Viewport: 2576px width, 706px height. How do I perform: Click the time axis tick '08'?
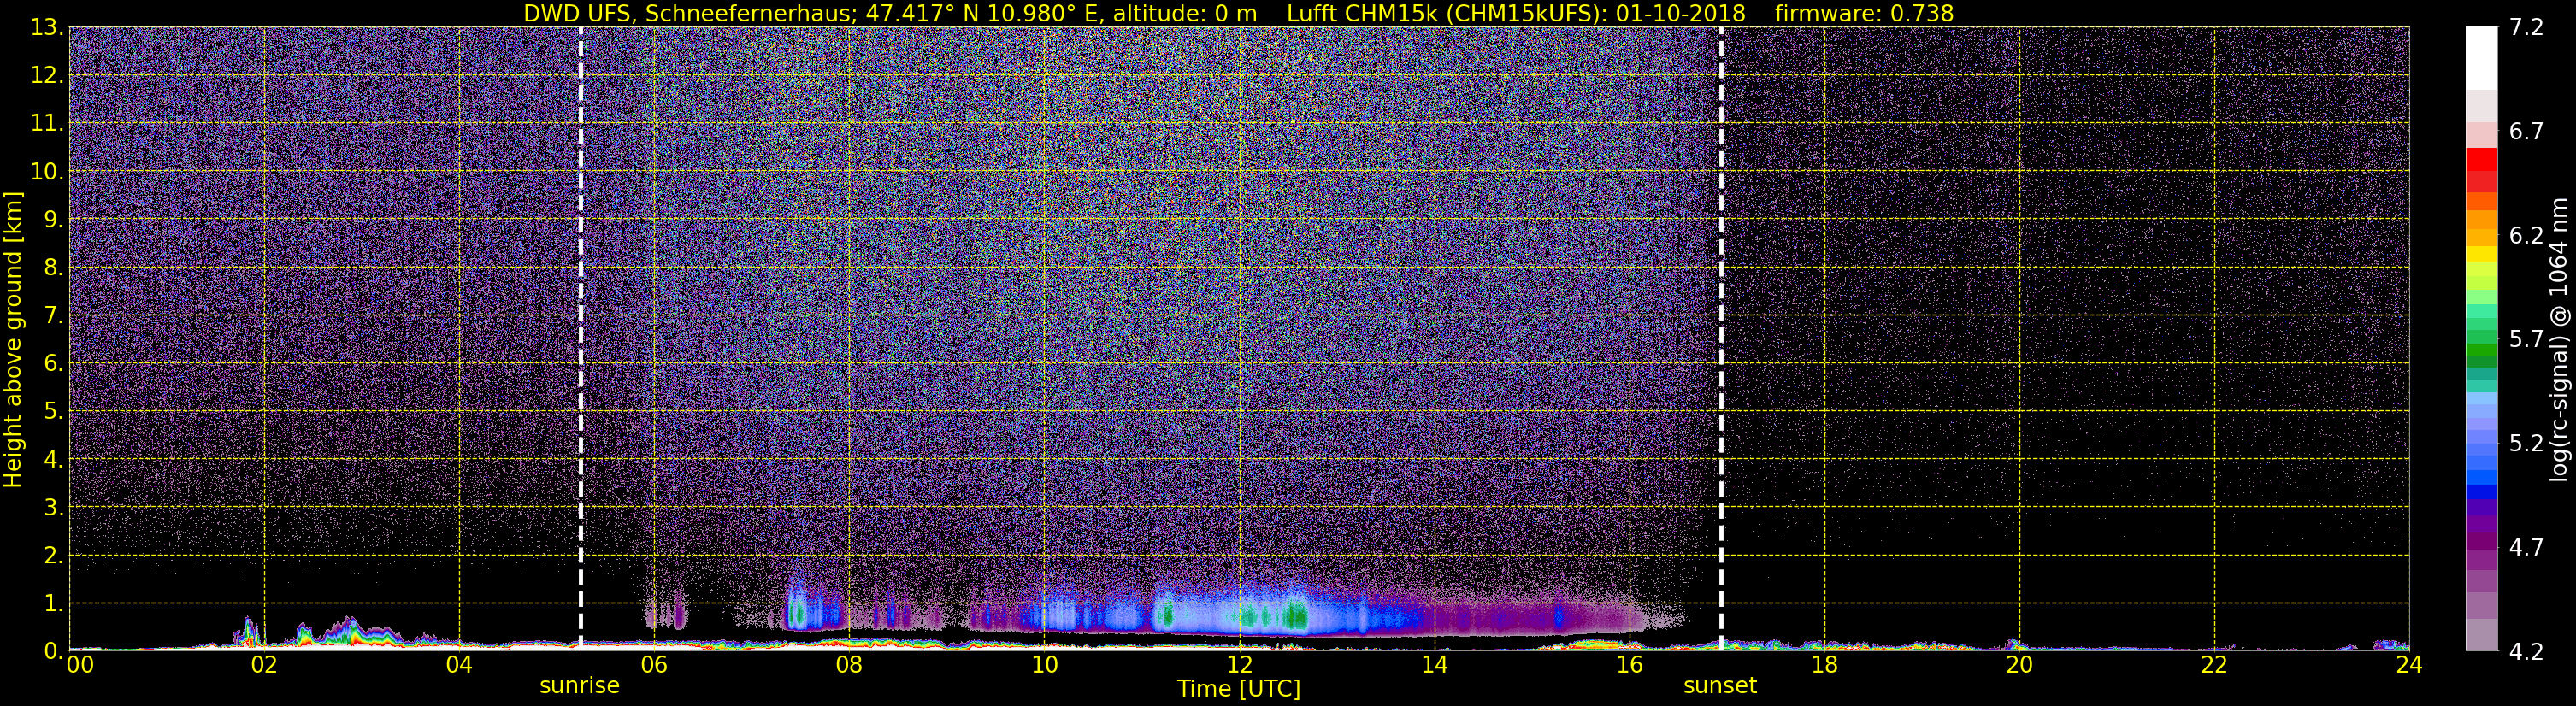tap(849, 665)
